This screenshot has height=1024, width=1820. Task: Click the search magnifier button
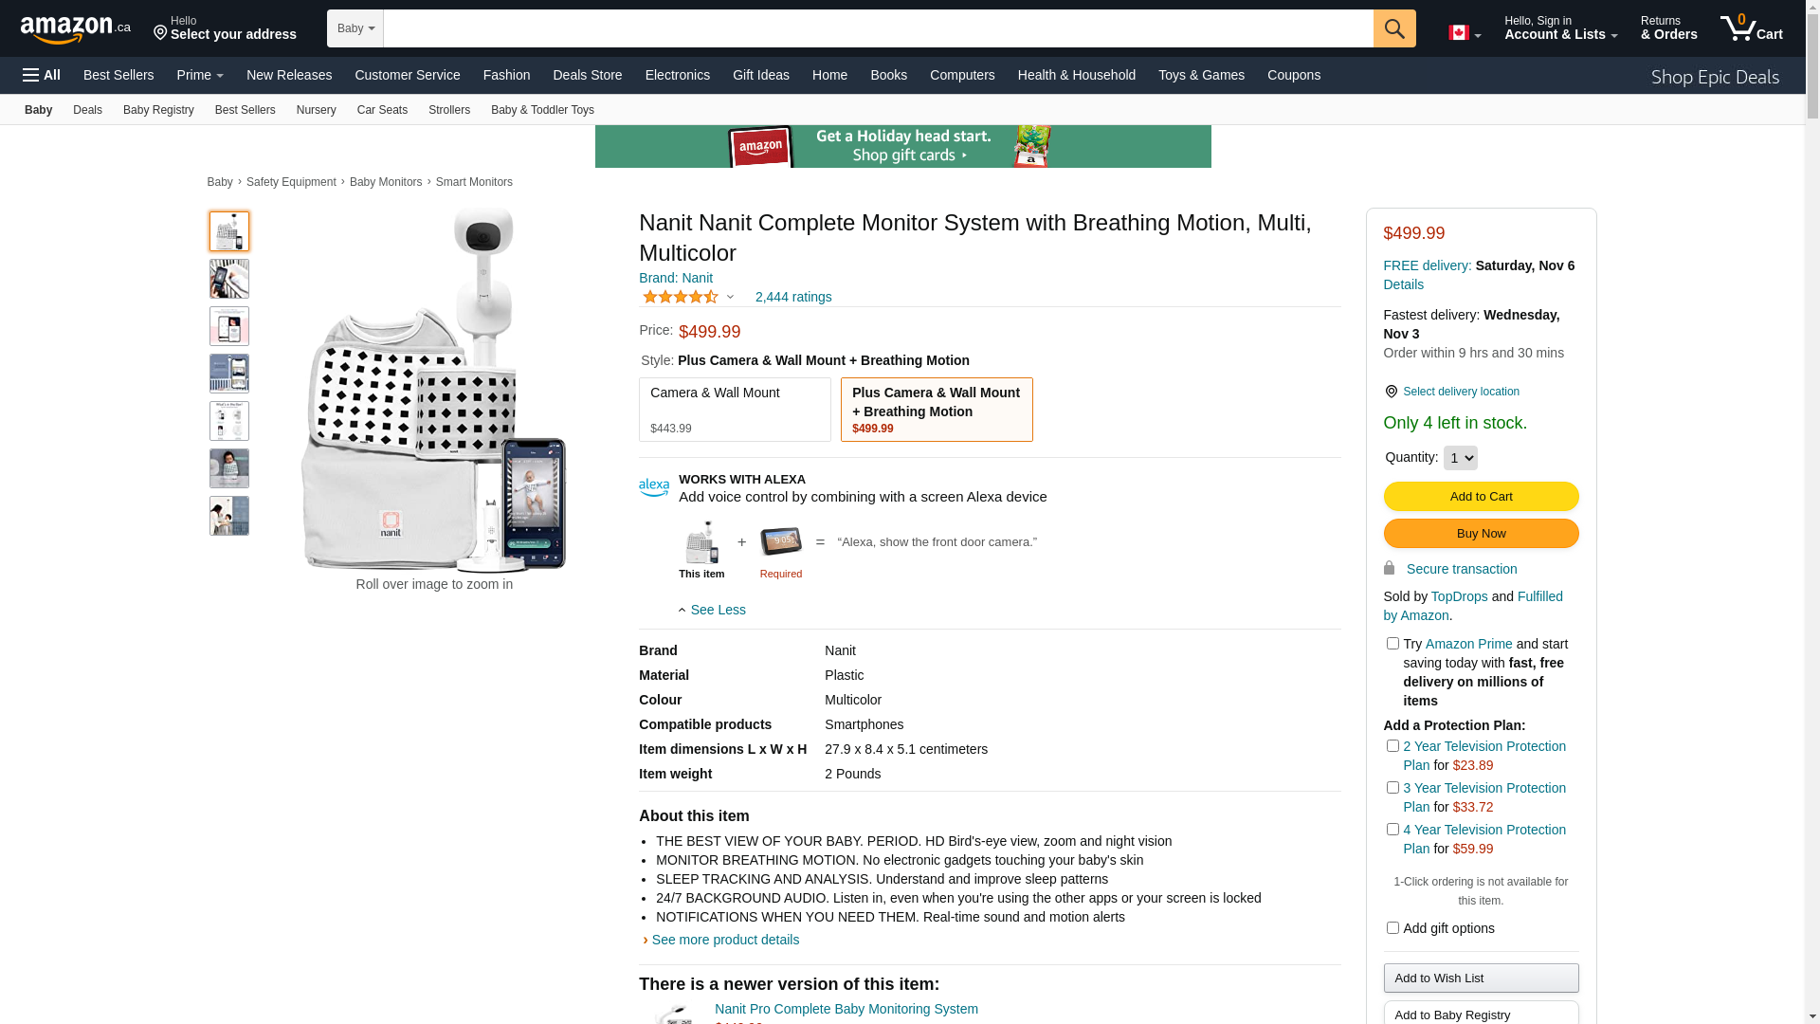click(1393, 28)
